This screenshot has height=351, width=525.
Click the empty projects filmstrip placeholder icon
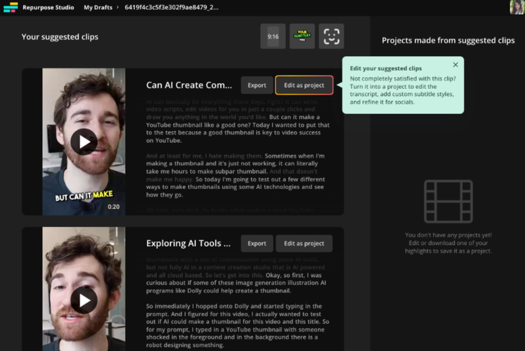pos(448,201)
